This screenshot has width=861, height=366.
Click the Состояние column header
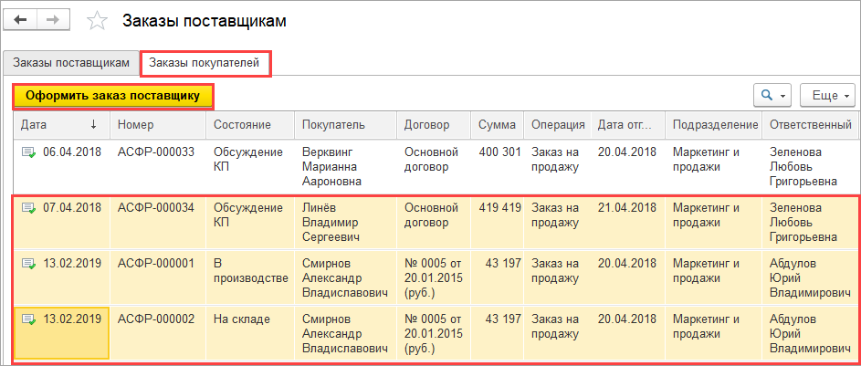point(241,124)
